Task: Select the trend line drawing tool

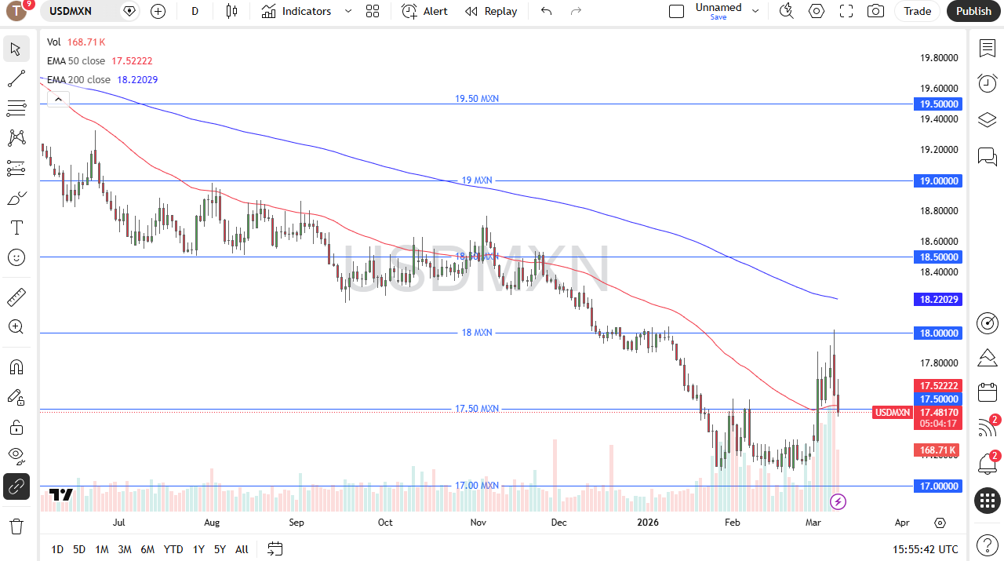Action: [x=16, y=78]
